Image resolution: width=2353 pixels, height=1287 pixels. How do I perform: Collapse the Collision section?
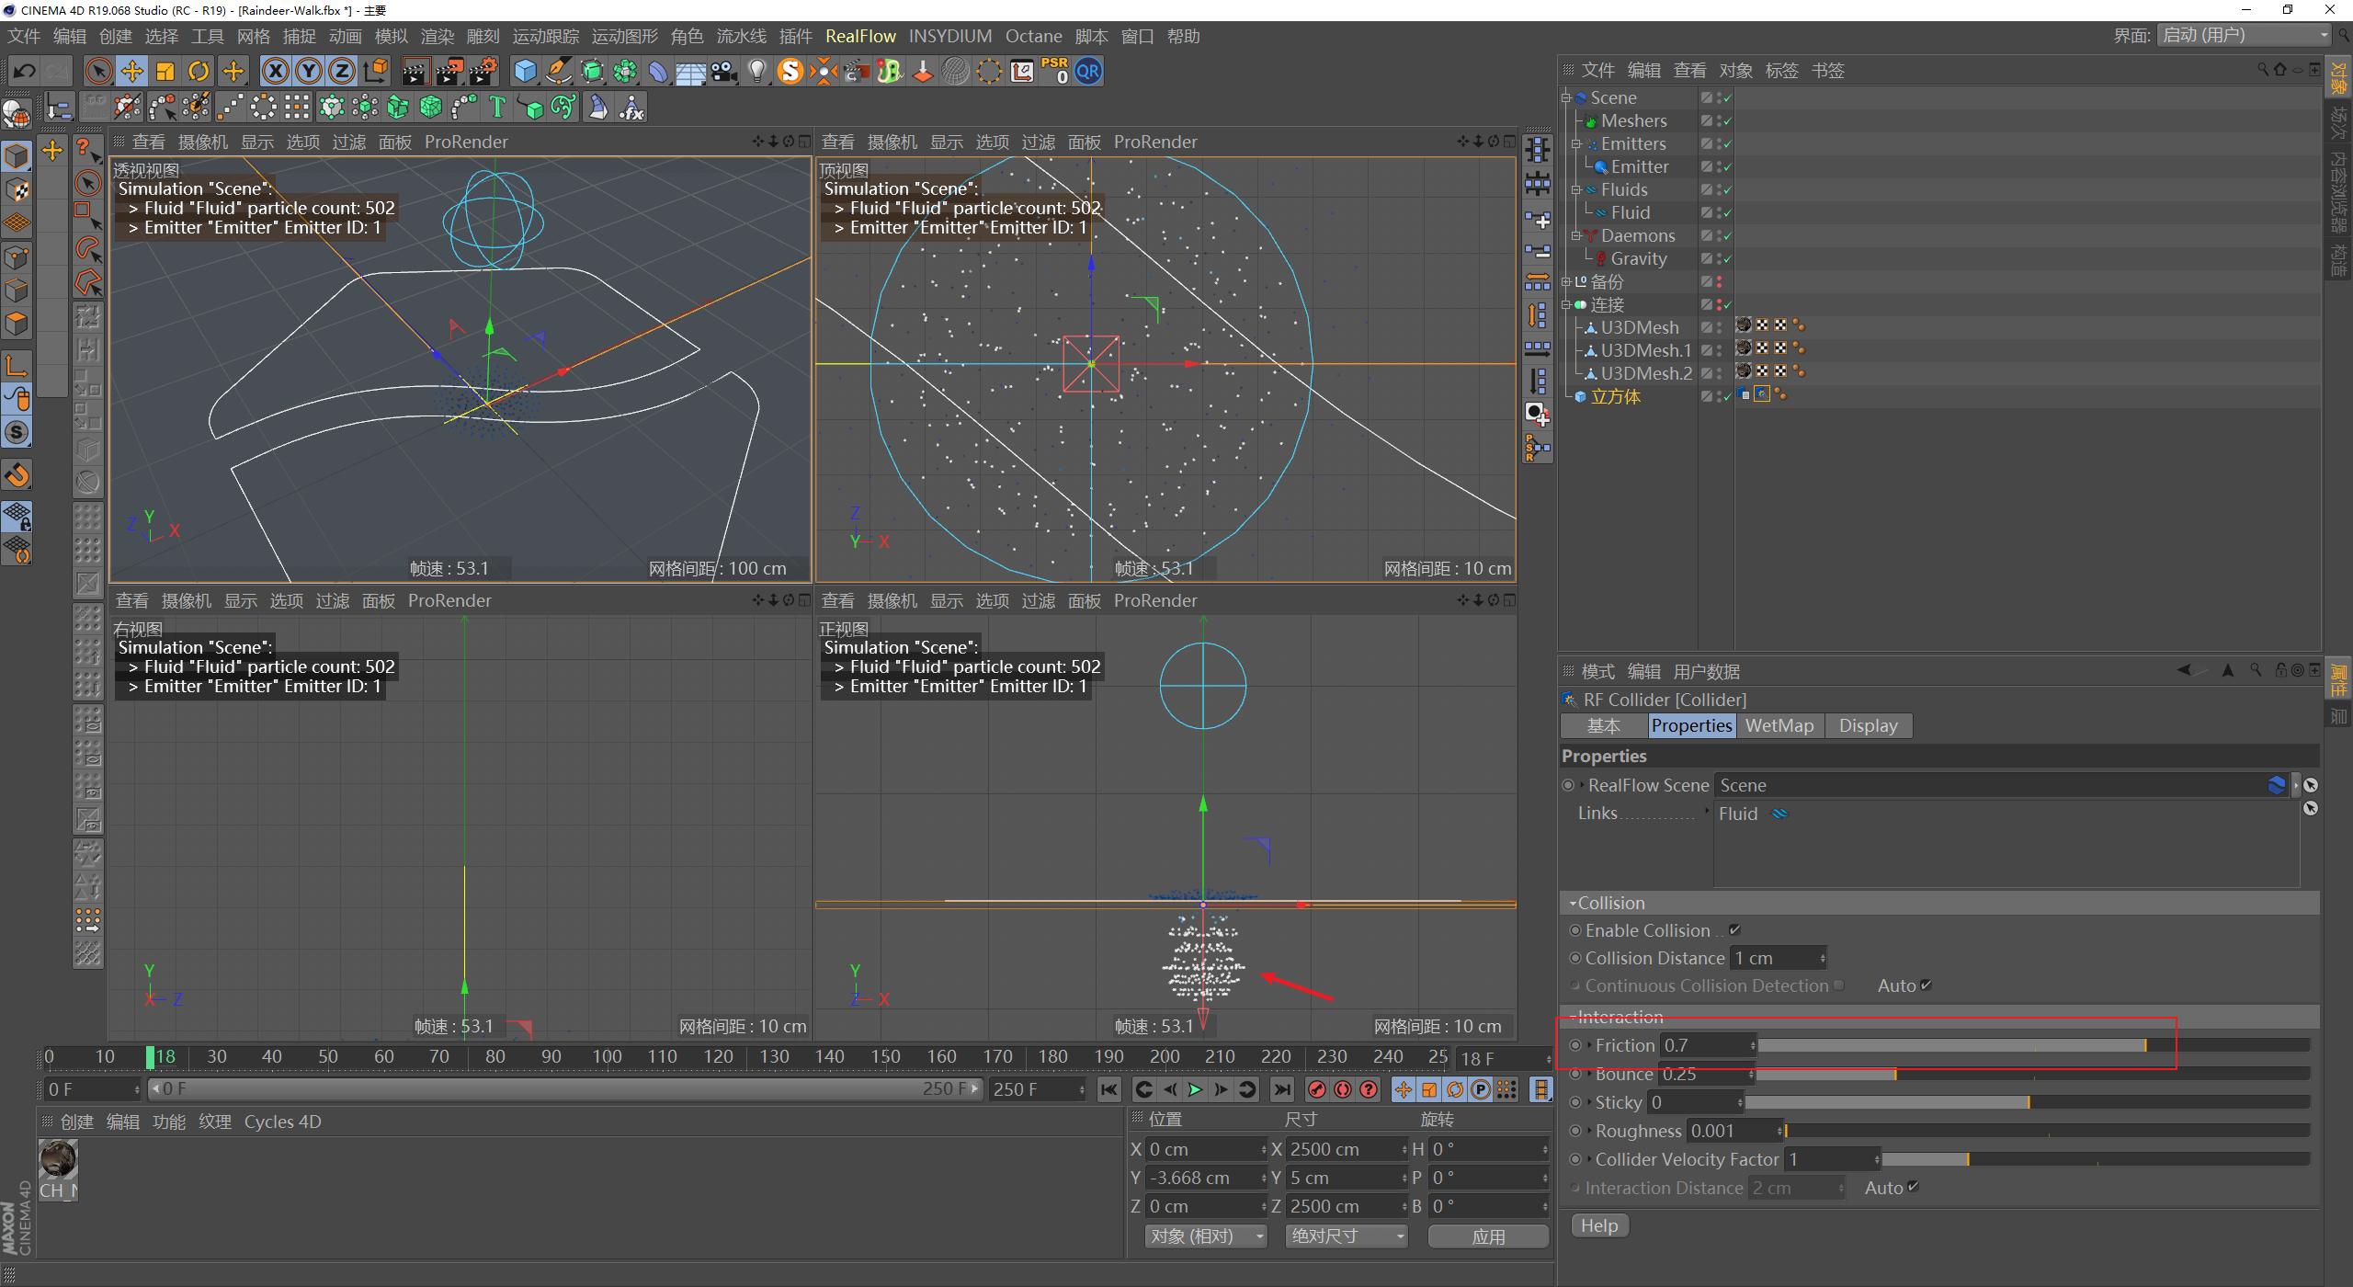click(x=1574, y=903)
